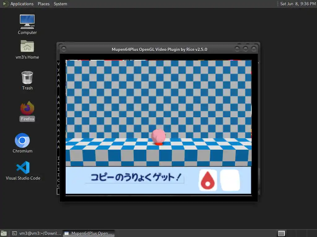Close the Mupen64Plus window
This screenshot has width=317, height=237.
coord(254,48)
